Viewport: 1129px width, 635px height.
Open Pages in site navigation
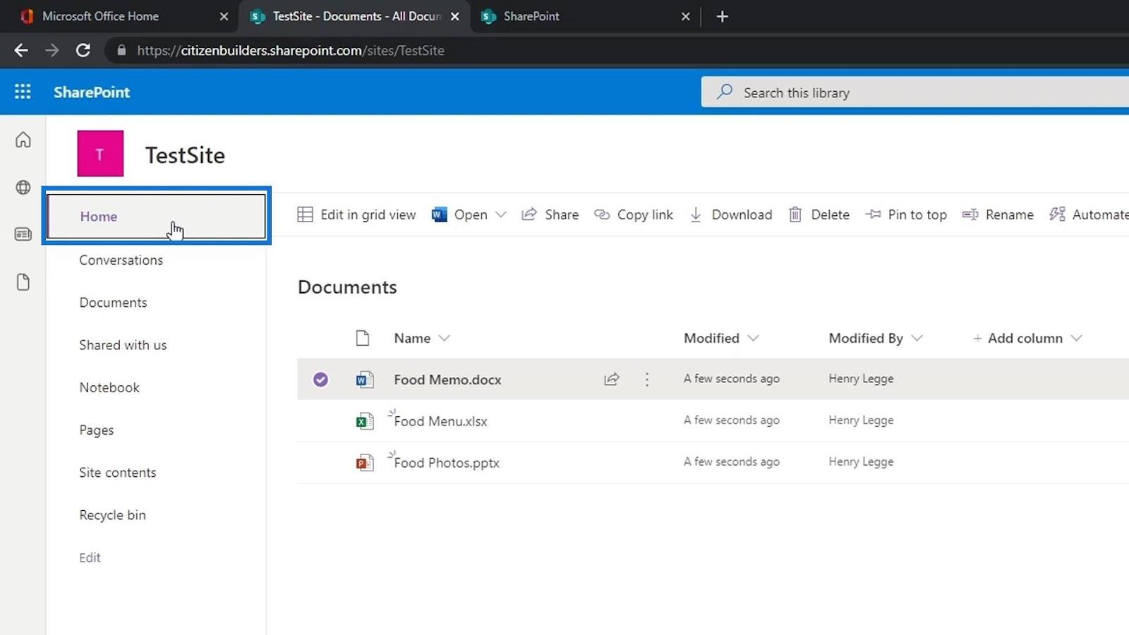[x=97, y=430]
